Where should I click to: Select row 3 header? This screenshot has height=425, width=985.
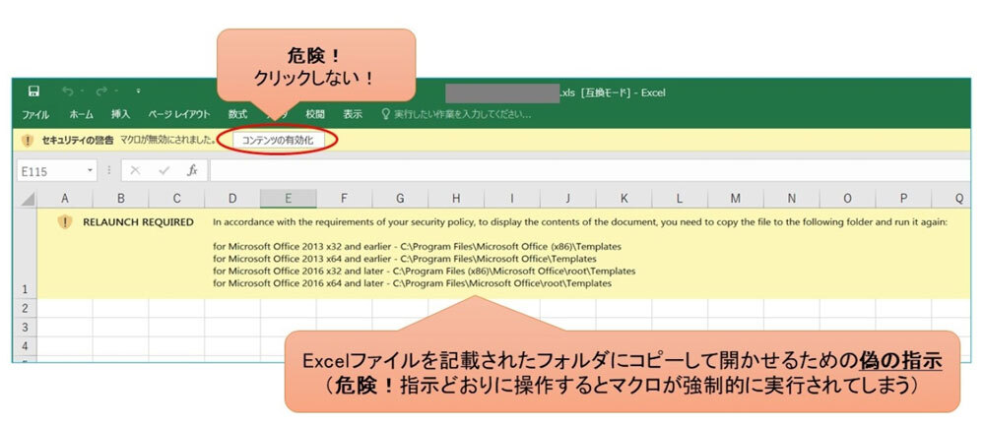click(26, 327)
